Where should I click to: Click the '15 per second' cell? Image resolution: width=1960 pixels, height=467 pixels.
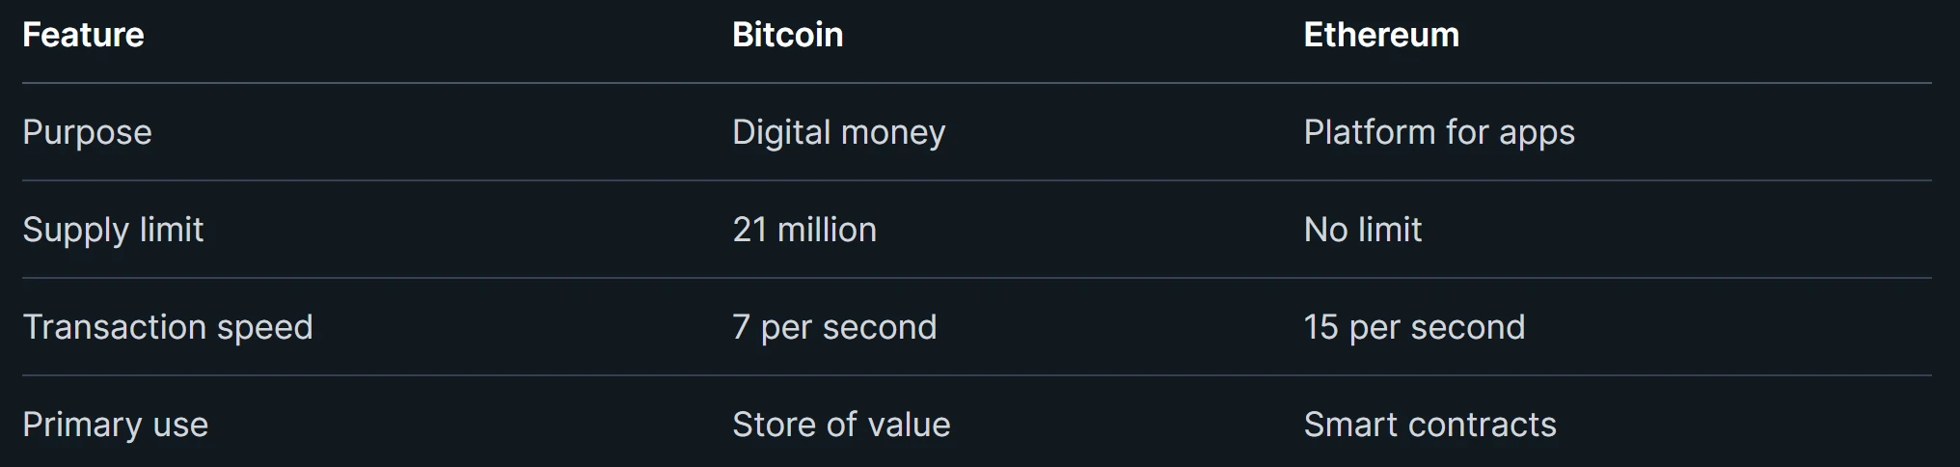[x=1413, y=327]
